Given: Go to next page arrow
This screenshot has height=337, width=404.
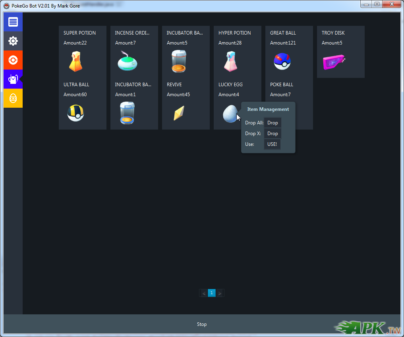Looking at the screenshot, I should click(x=220, y=293).
